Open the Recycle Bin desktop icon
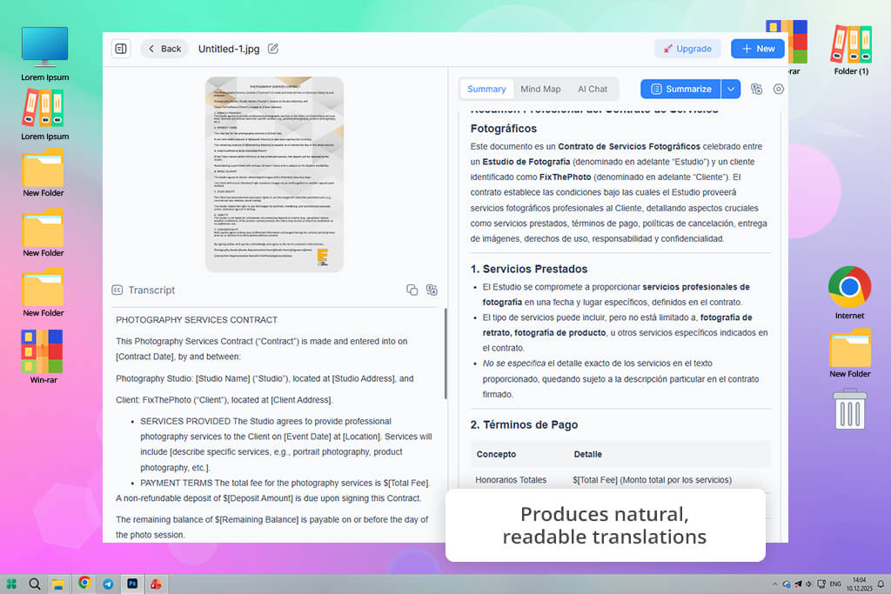Image resolution: width=891 pixels, height=594 pixels. tap(850, 409)
